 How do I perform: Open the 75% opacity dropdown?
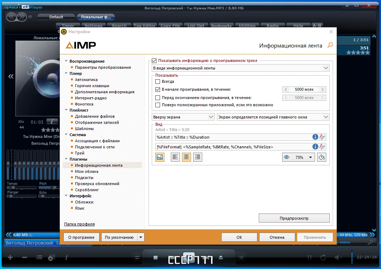298,157
